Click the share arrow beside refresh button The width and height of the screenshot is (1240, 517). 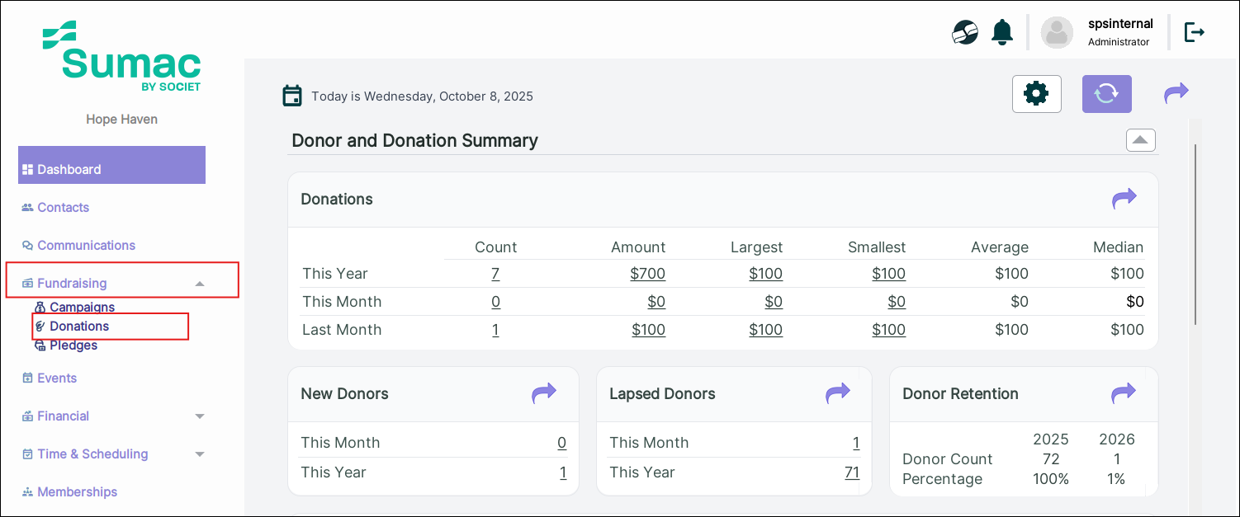pos(1176,93)
